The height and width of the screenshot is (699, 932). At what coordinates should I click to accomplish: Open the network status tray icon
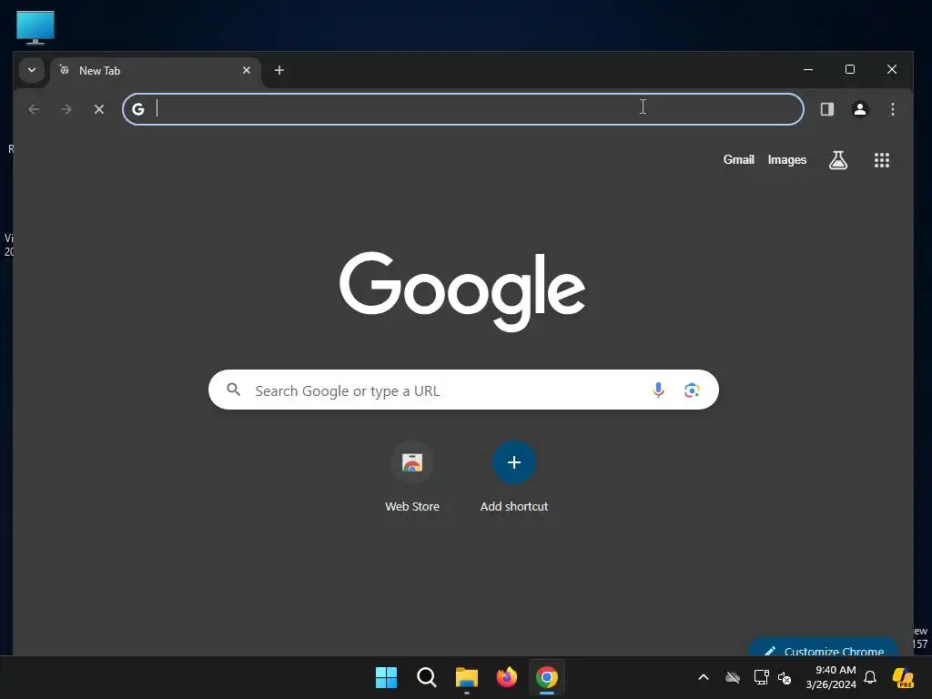point(761,677)
